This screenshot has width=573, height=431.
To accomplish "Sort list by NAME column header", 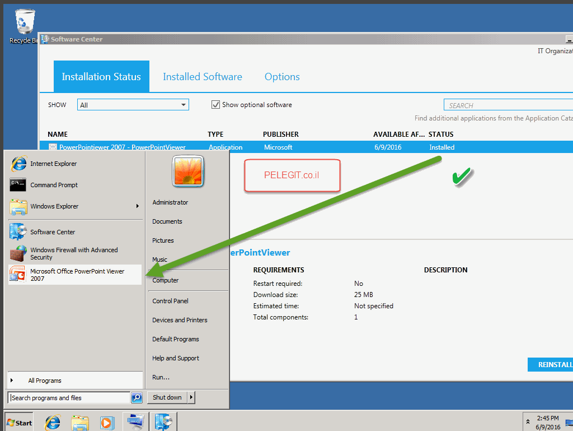I will [x=58, y=135].
